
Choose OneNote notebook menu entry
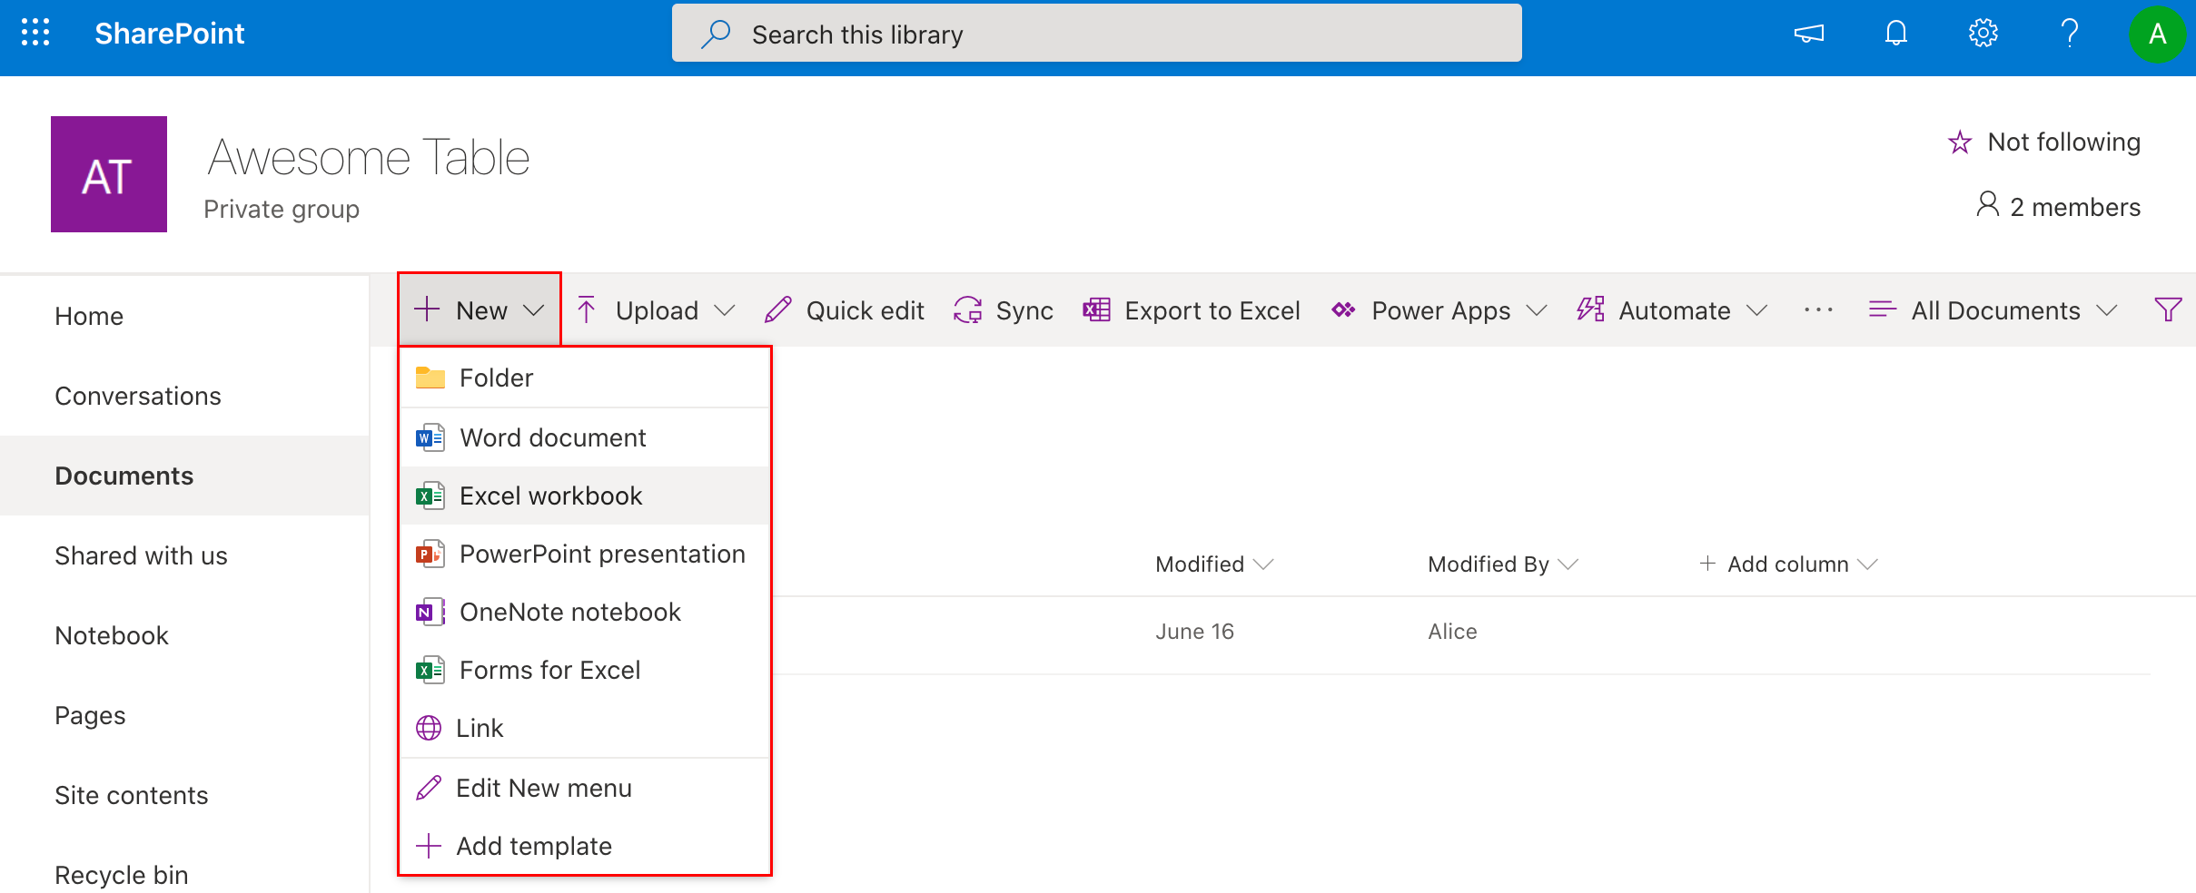point(585,612)
